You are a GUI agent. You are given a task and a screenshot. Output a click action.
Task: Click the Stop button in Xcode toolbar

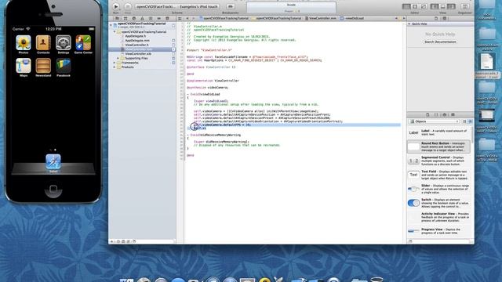coord(128,6)
